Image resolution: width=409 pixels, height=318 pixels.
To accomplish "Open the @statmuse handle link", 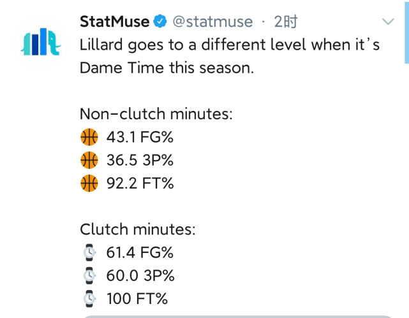I will [x=212, y=22].
